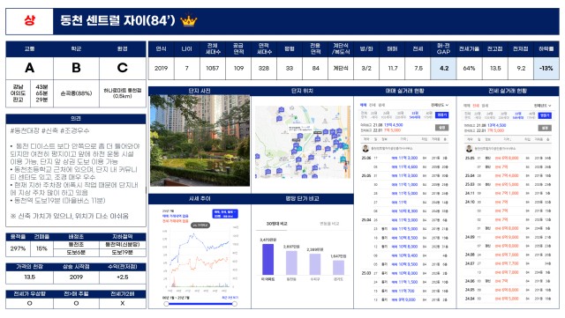Select the highlighted 33평 size option in 매매 panel
The height and width of the screenshot is (318, 565).
pyautogui.click(x=415, y=115)
